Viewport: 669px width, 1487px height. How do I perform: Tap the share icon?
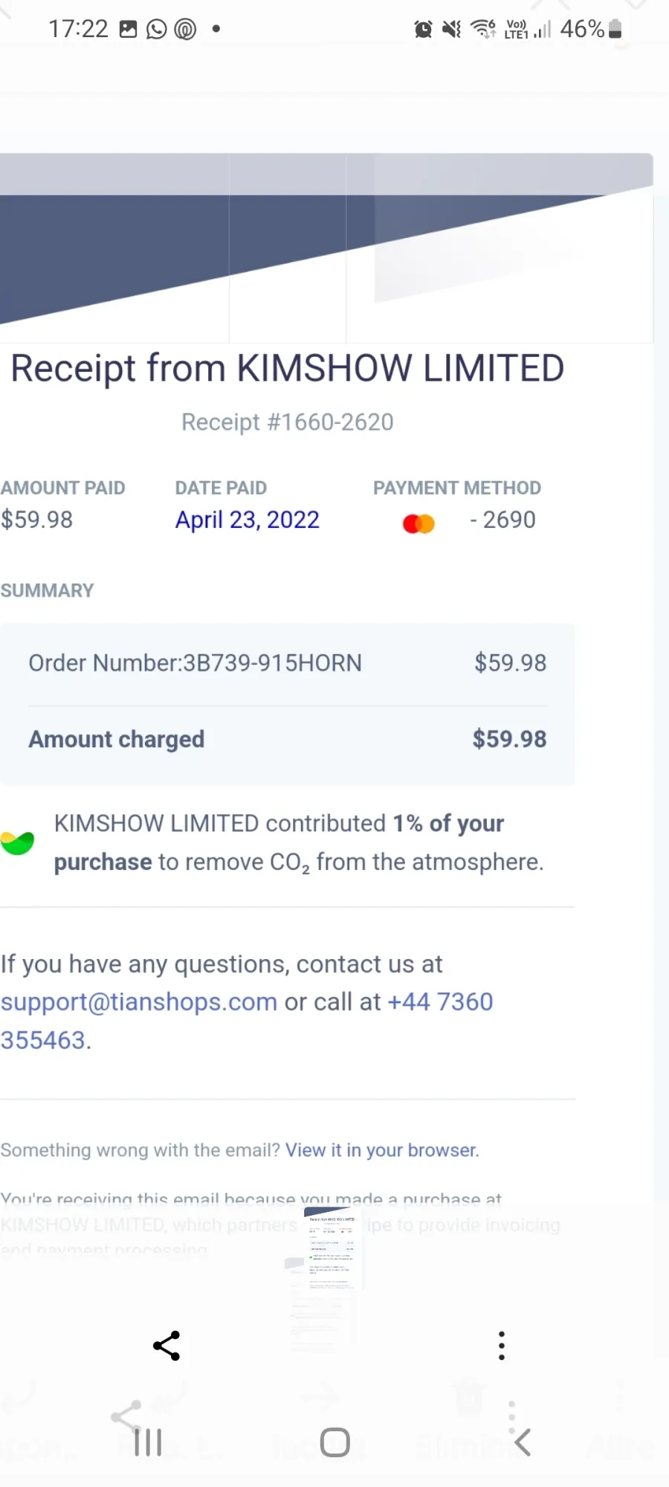click(167, 1346)
